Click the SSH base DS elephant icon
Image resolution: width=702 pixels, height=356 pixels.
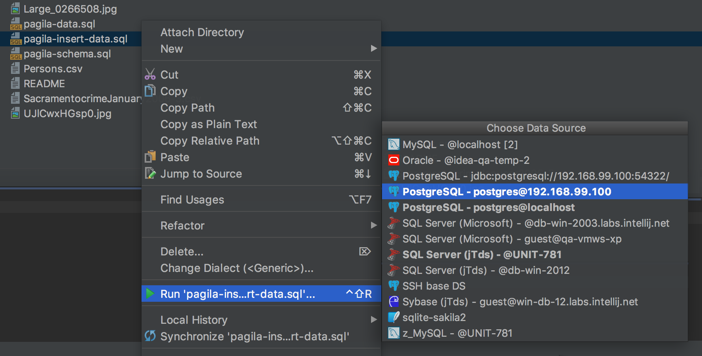(393, 286)
